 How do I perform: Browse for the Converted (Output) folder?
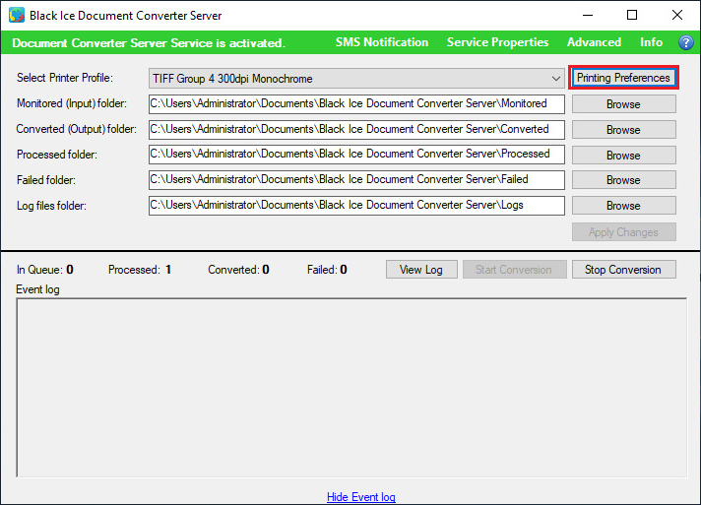click(x=623, y=130)
